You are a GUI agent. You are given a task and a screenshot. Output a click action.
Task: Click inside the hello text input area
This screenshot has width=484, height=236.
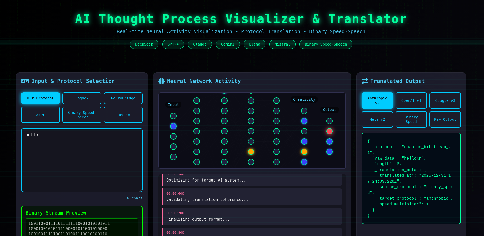click(x=82, y=160)
